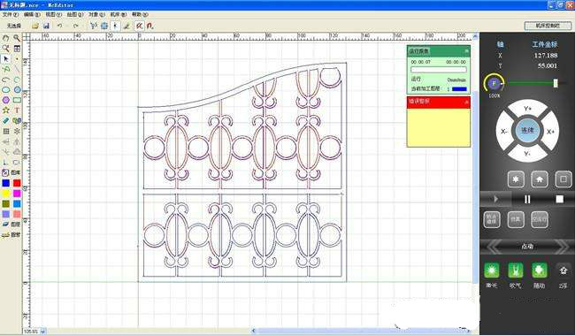575x335 pixels.
Task: Click the pause button in control panel
Action: click(527, 199)
